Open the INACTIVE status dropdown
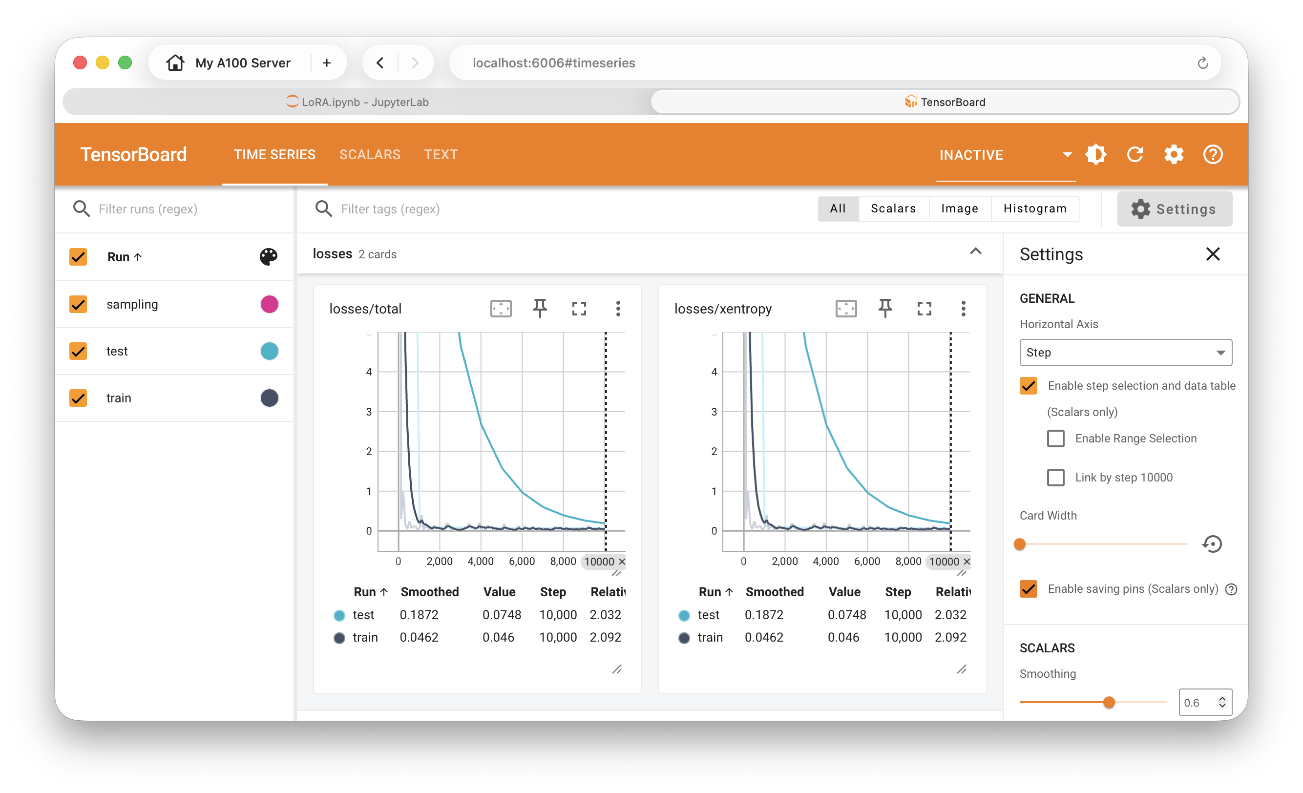1303x793 pixels. pos(1066,154)
